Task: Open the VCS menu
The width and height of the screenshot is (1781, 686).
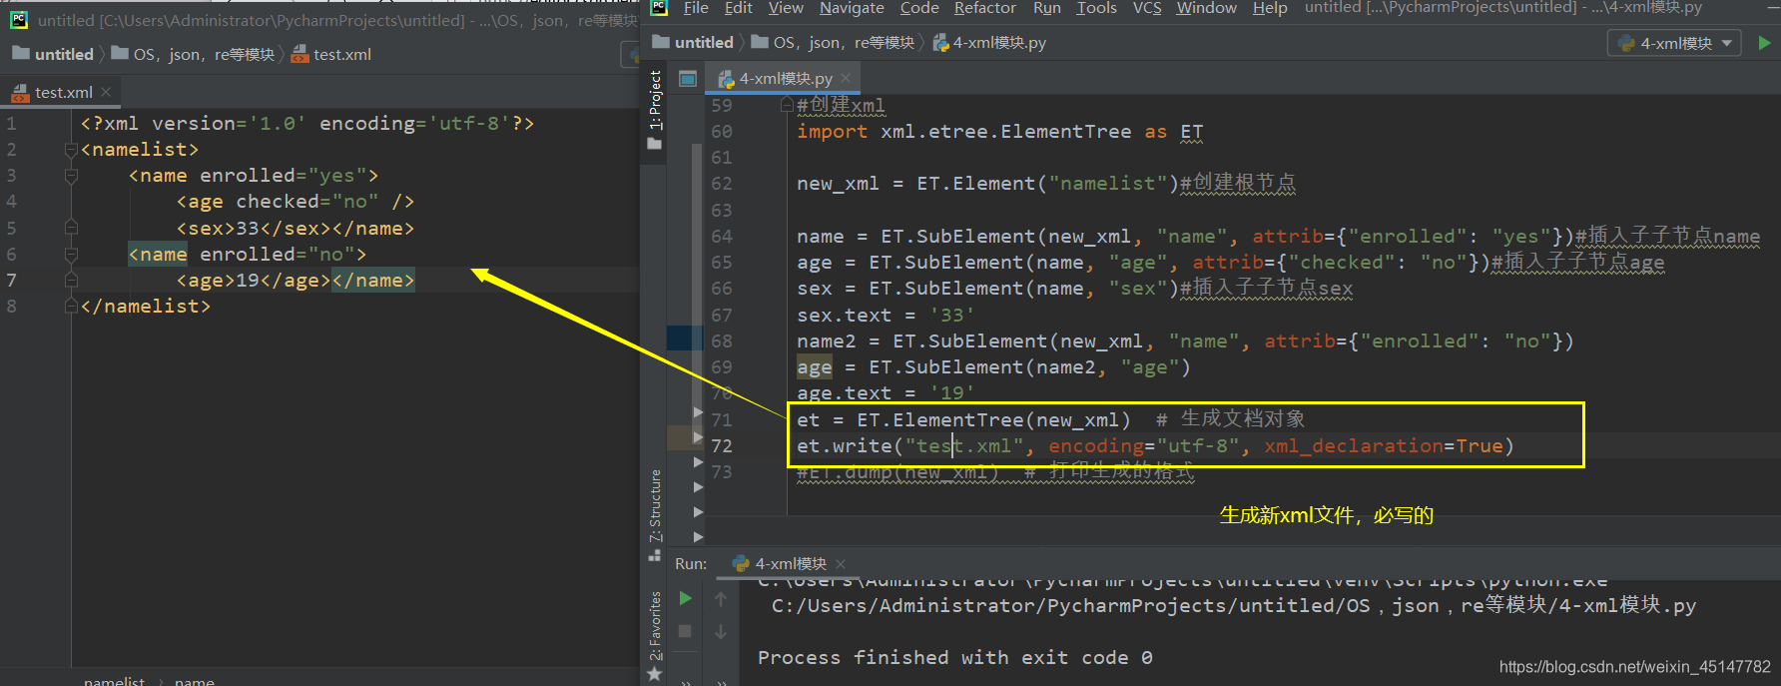Action: (1147, 8)
